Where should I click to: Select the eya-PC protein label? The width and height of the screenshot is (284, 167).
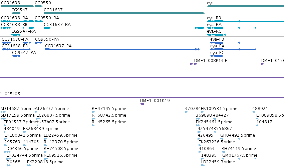click(217, 52)
